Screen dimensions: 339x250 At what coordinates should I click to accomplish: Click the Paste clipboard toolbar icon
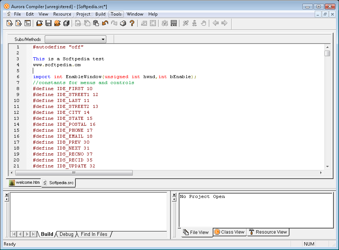(96, 23)
